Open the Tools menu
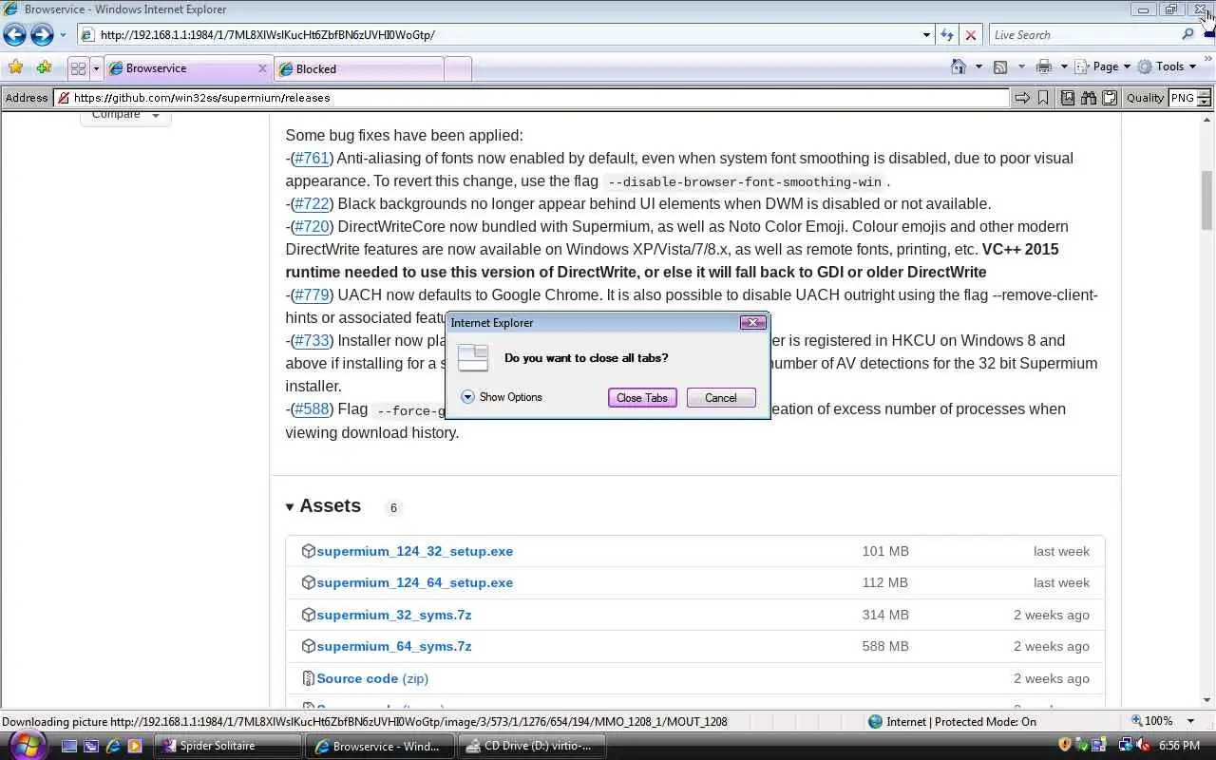Viewport: 1216px width, 760px height. [x=1168, y=66]
